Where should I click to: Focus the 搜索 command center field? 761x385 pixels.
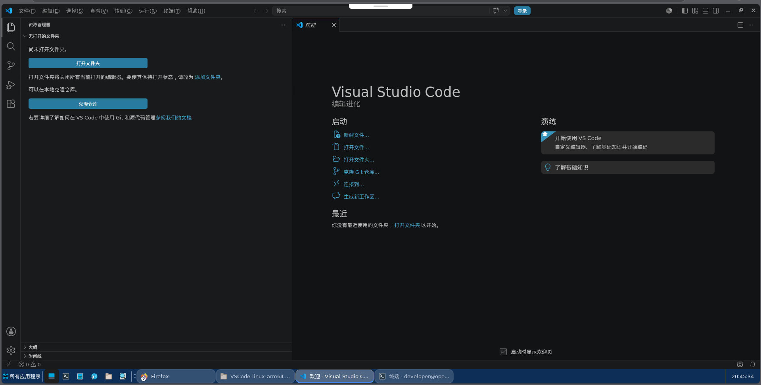pos(381,11)
